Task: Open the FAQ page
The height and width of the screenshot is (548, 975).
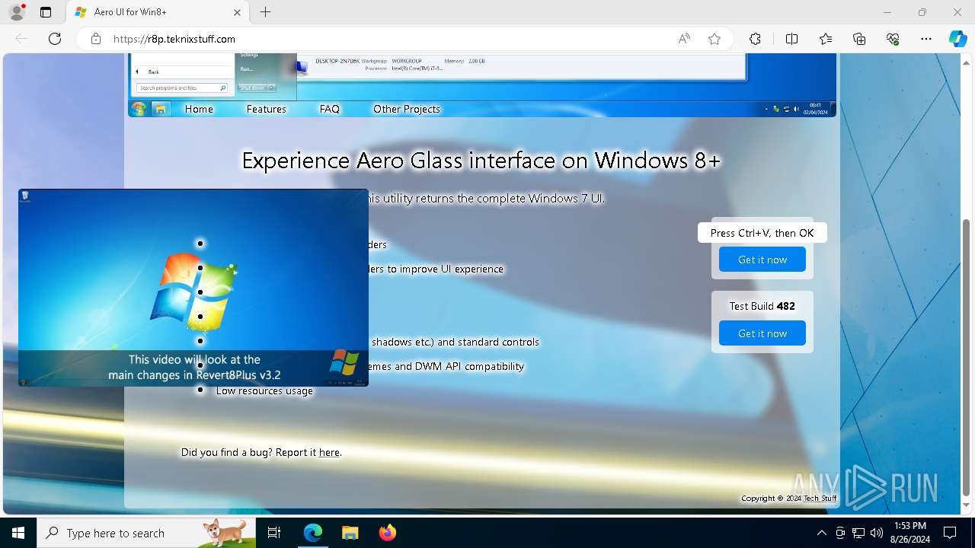Action: [330, 109]
